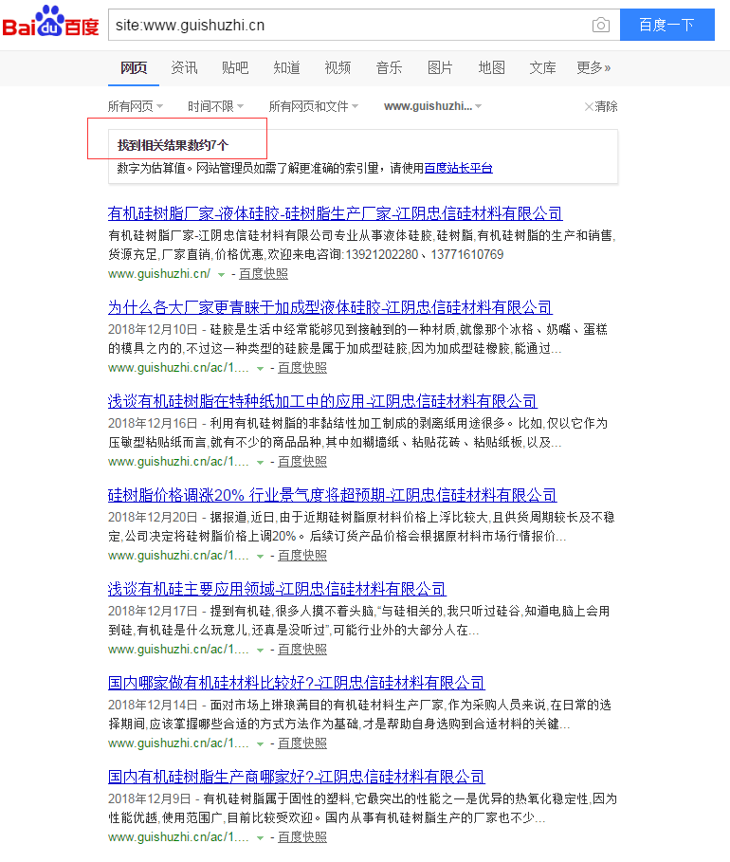The width and height of the screenshot is (730, 862).
Task: Click the 百度一下 search button
Action: pos(666,25)
